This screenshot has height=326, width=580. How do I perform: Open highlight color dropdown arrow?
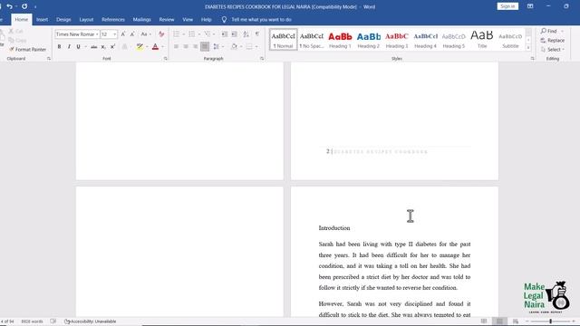(147, 46)
